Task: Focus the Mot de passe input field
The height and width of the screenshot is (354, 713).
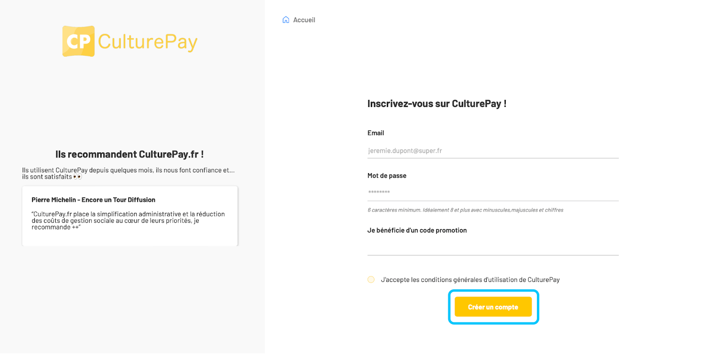Action: (x=493, y=193)
